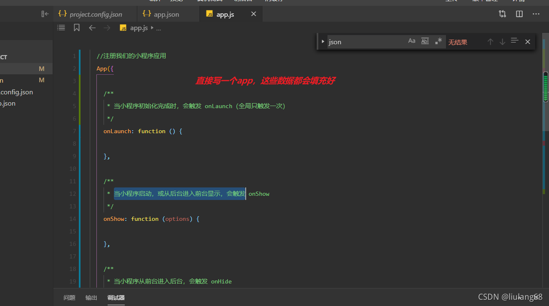Screen dimensions: 549x306
Task: Click onShow function definition text
Action: [x=151, y=219]
